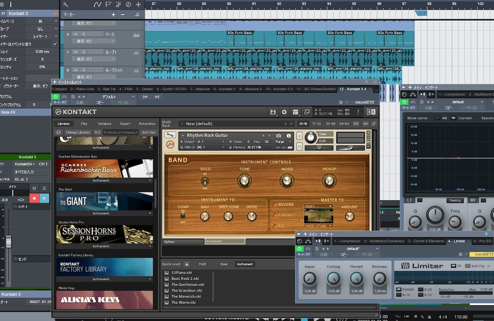Viewport: 494px width, 321px height.
Task: Open MUSIC STUDIO reverb preset dropdown
Action: click(x=319, y=226)
